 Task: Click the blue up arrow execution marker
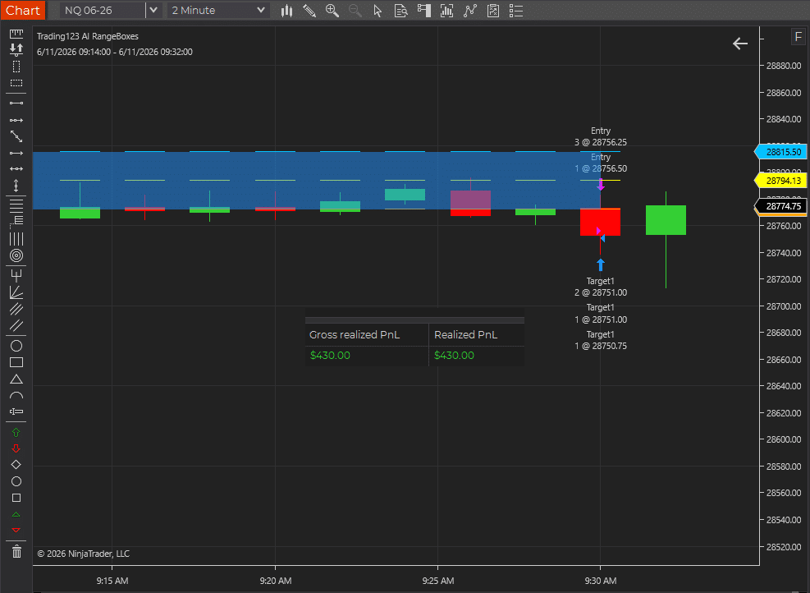600,264
